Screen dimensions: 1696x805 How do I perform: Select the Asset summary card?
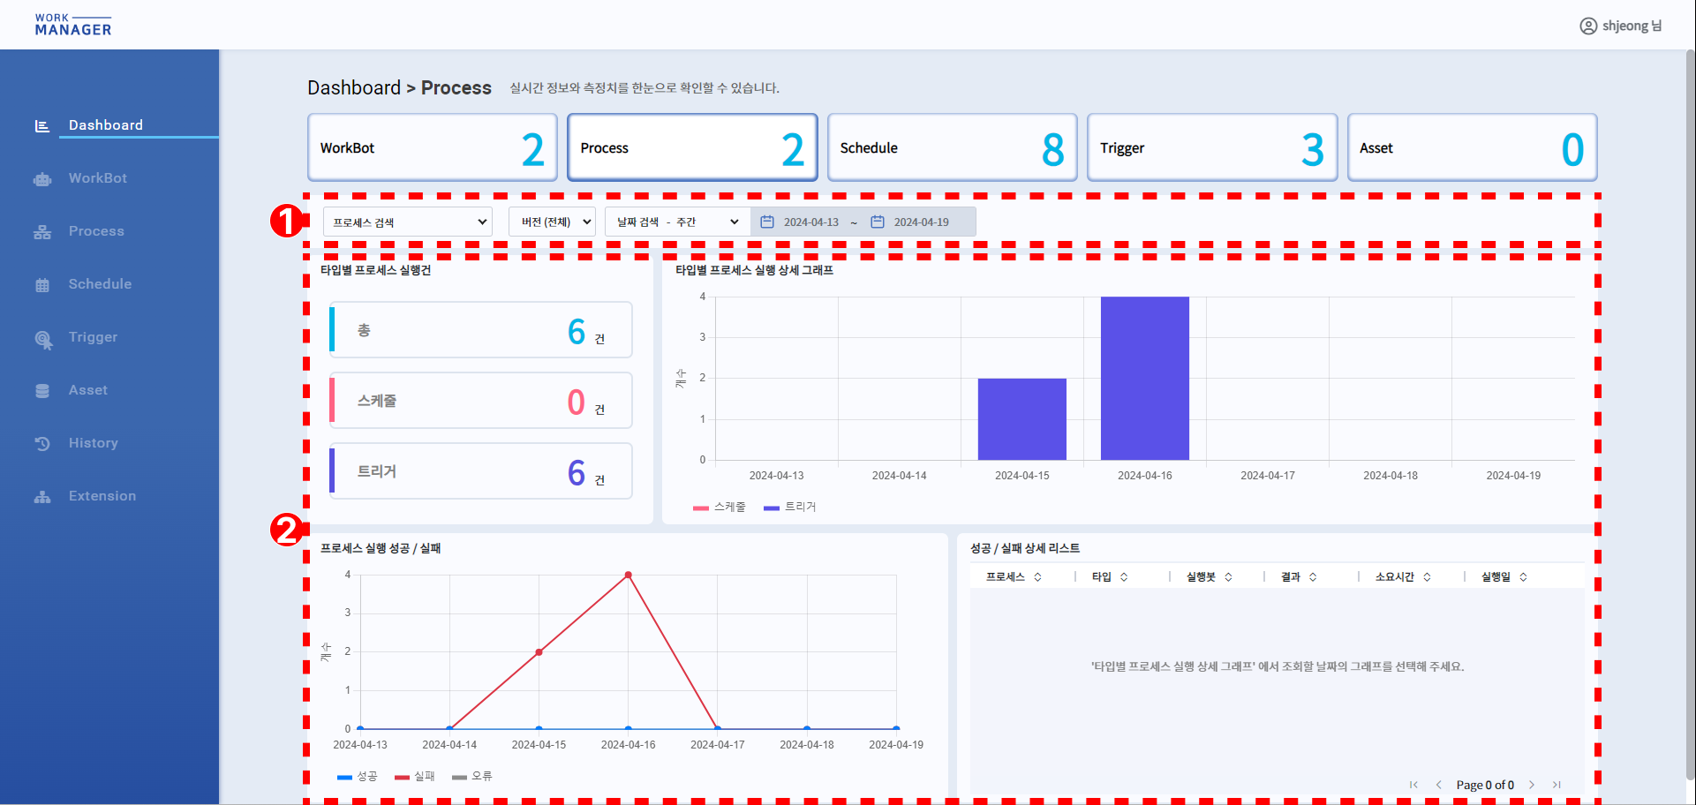coord(1473,147)
